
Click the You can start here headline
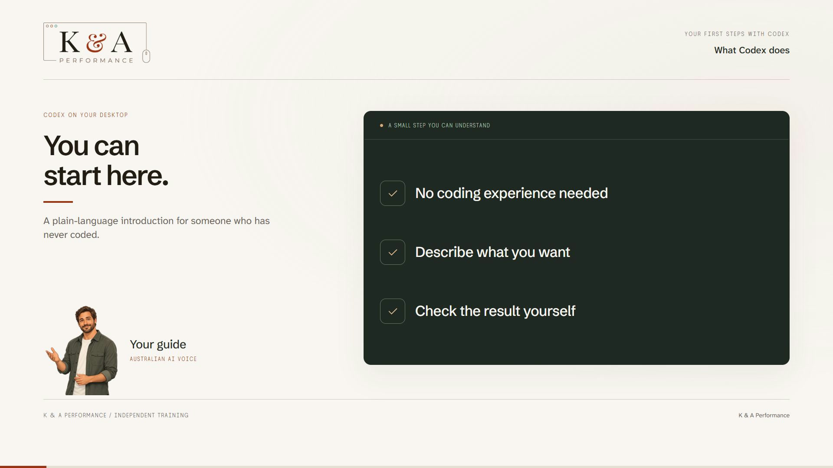tap(106, 161)
